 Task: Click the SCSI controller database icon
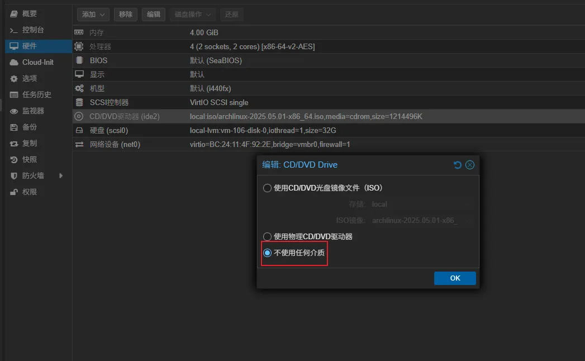tap(79, 102)
